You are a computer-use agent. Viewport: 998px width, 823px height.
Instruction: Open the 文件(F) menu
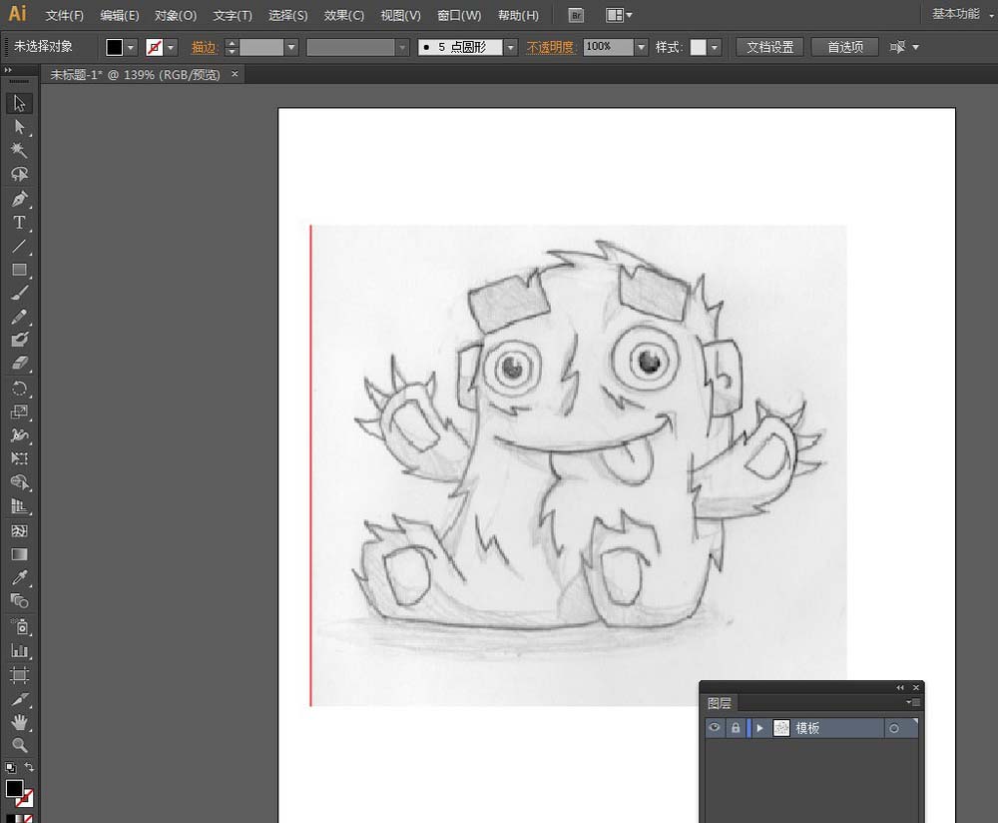tap(64, 15)
